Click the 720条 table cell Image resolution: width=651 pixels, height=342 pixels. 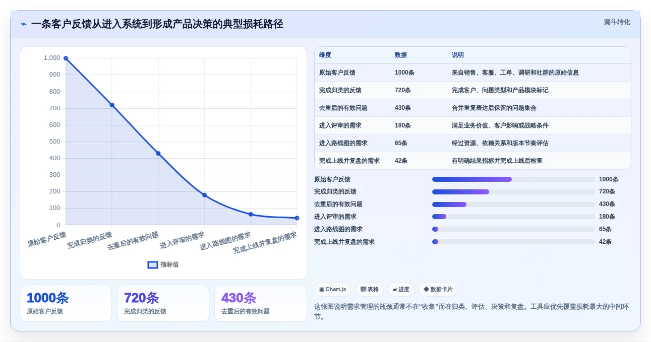(x=403, y=90)
